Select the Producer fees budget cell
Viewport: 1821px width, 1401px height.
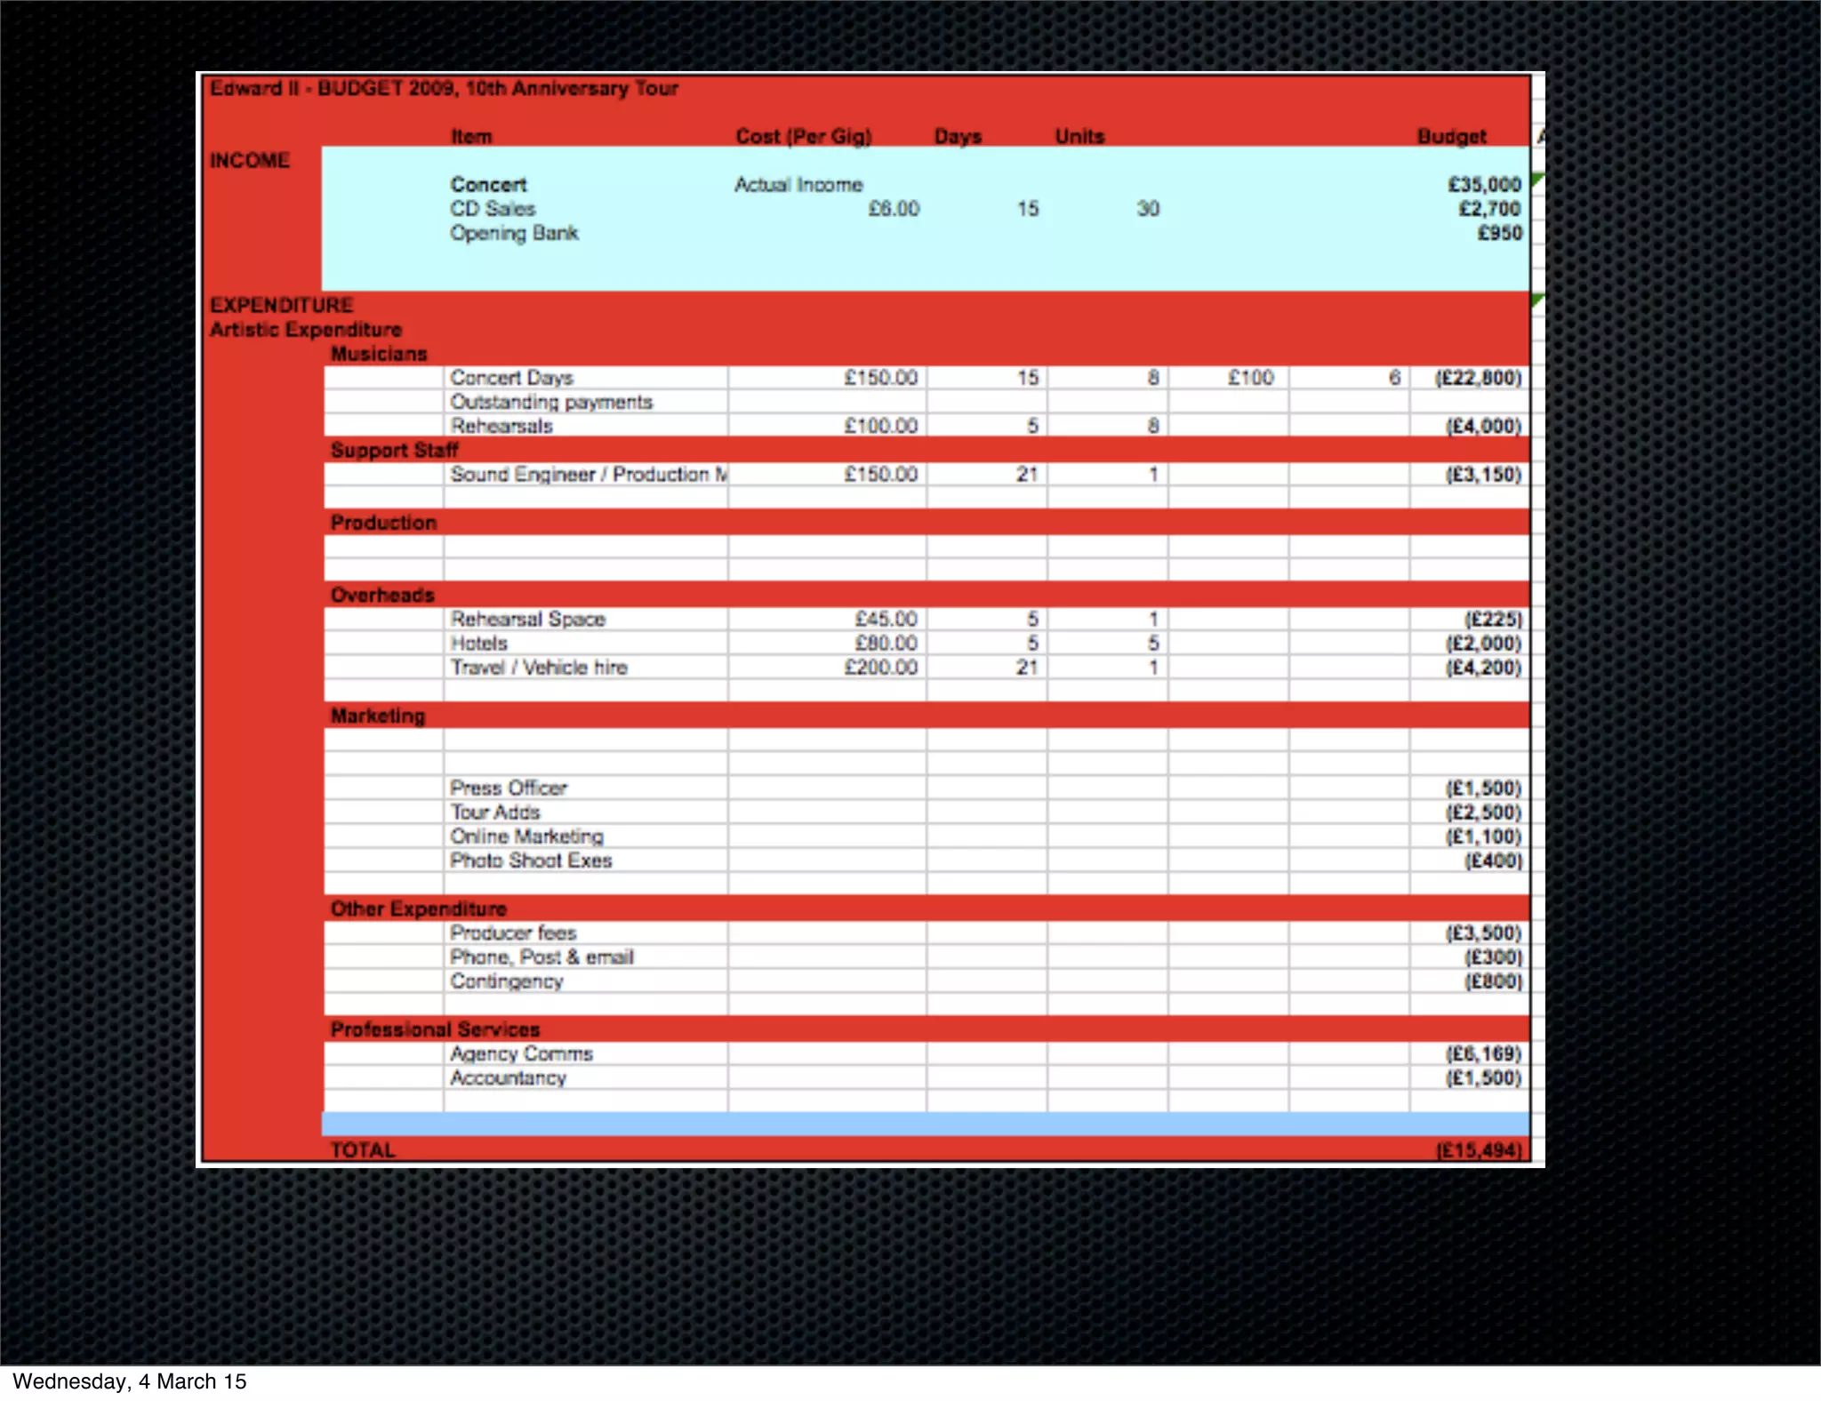(x=1483, y=933)
